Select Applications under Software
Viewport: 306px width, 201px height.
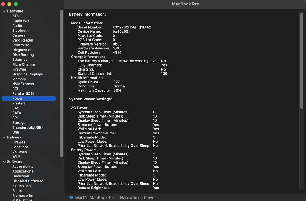pos(23,171)
